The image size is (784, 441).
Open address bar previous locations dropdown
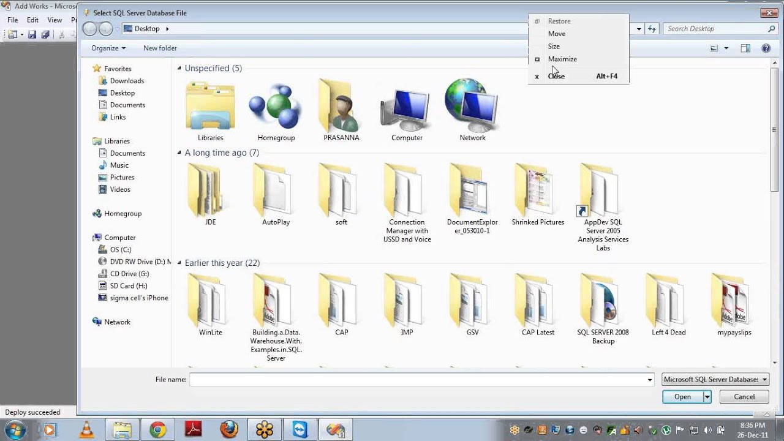click(639, 29)
